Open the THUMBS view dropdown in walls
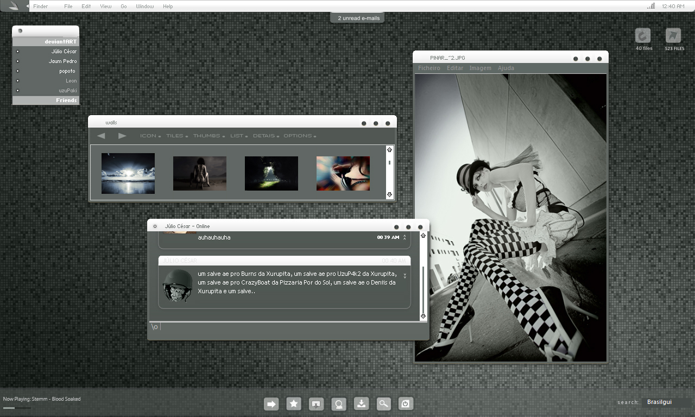This screenshot has height=417, width=695. [209, 136]
